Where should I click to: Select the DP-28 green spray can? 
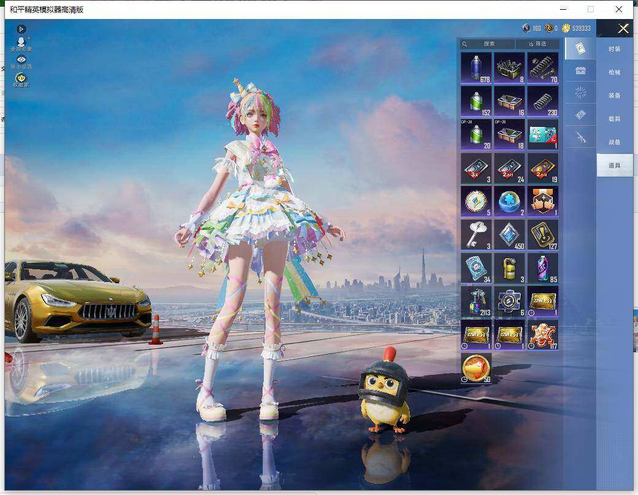point(476,134)
